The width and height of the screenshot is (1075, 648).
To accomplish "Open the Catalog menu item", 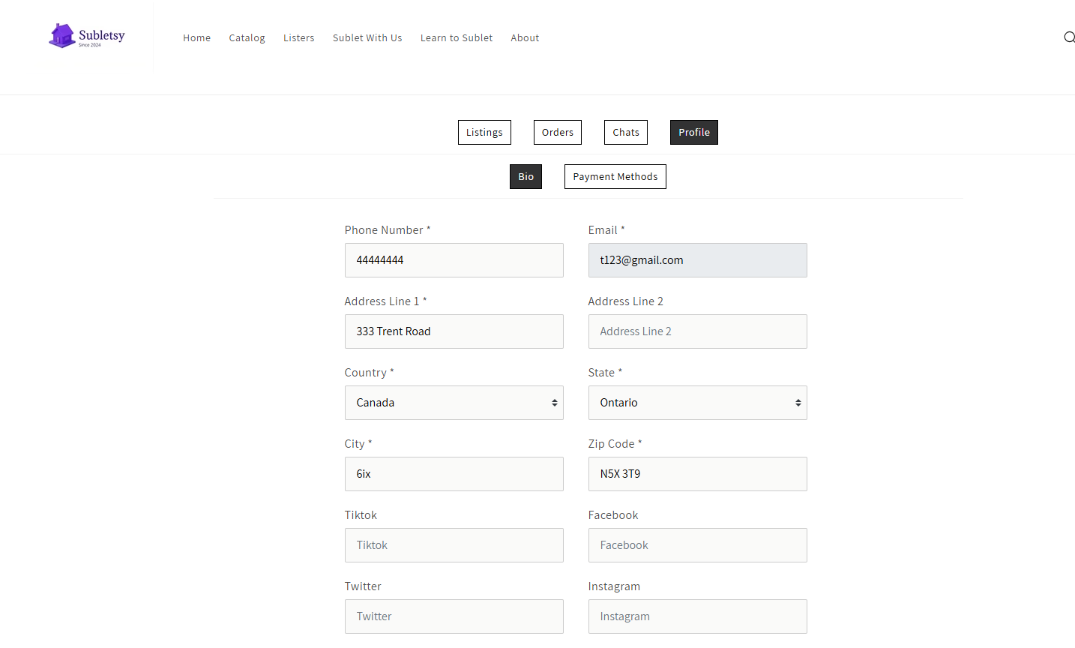I will (x=247, y=38).
